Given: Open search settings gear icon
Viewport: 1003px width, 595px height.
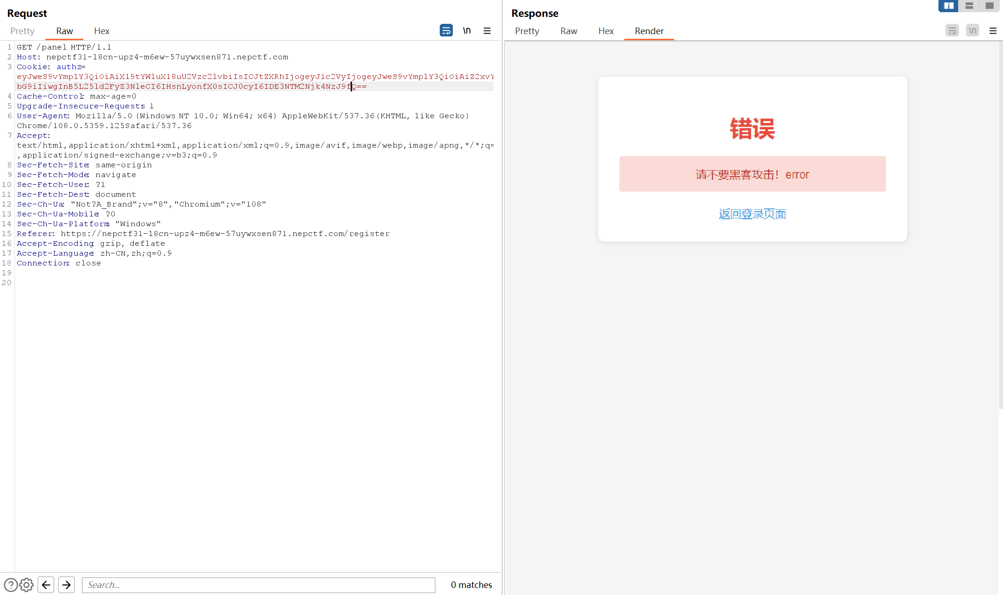Looking at the screenshot, I should click(x=26, y=585).
